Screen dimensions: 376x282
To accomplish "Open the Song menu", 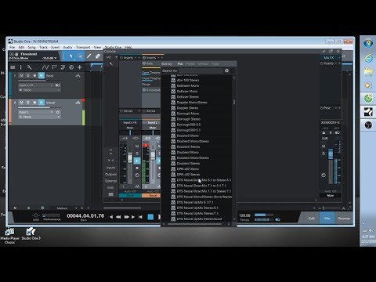I will [x=31, y=47].
